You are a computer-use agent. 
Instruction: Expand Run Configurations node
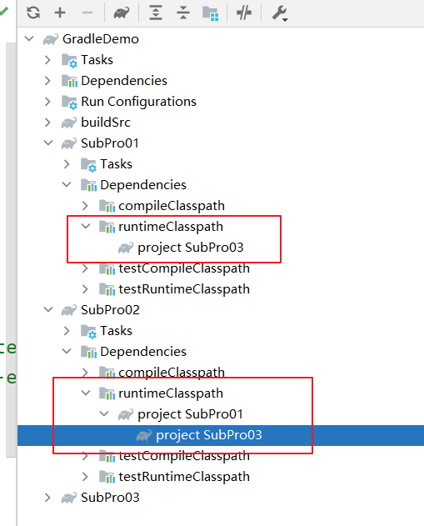[47, 102]
